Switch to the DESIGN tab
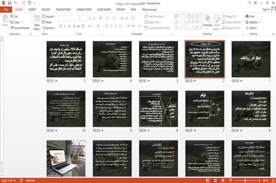 point(46,10)
